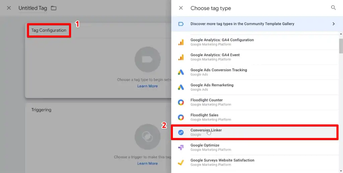This screenshot has height=173, width=343.
Task: Select Google Analytics: GA4 Configuration tag type
Action: [x=255, y=42]
